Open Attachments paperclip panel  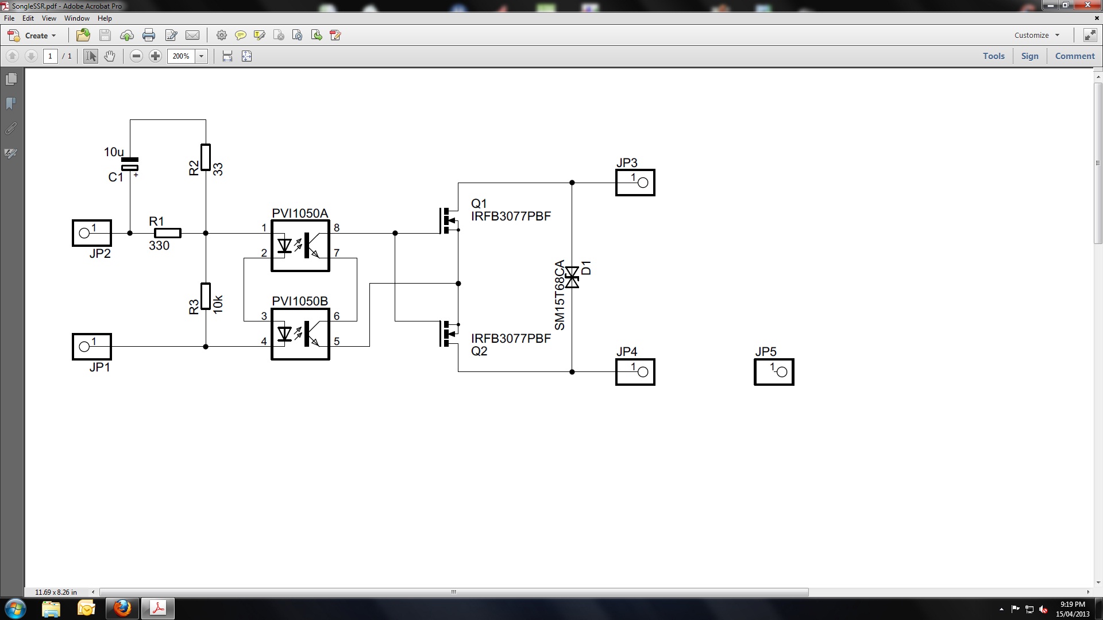(11, 129)
